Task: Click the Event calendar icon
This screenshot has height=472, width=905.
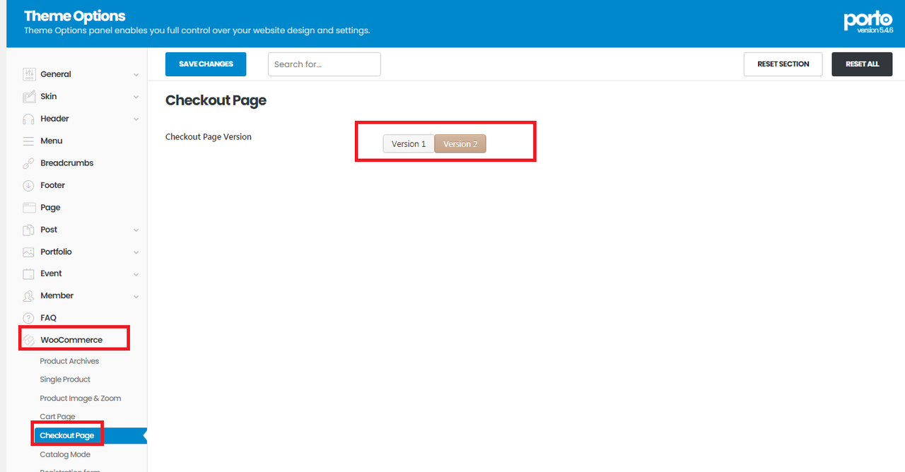Action: [29, 274]
